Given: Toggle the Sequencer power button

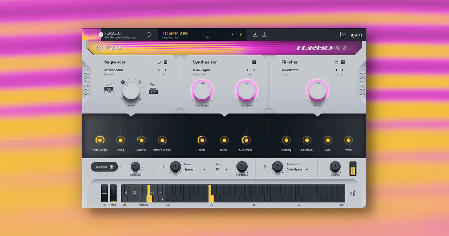Looking at the screenshot, I should tap(159, 62).
